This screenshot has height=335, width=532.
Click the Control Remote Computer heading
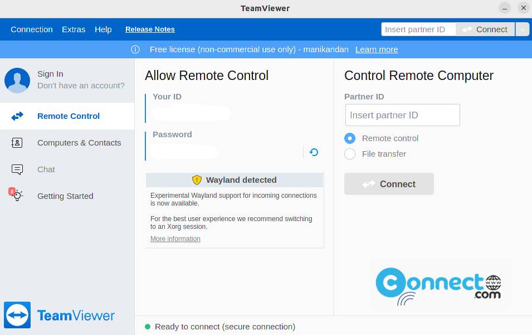pyautogui.click(x=419, y=76)
